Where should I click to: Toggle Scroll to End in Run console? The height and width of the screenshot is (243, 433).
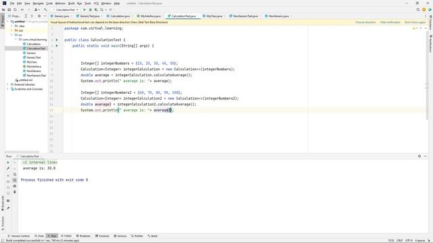(15, 180)
